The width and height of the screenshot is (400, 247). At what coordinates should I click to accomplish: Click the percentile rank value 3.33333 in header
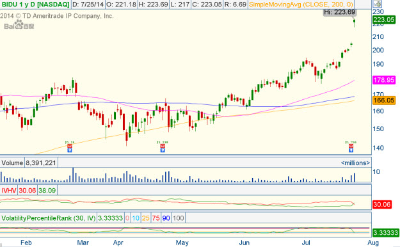point(110,218)
